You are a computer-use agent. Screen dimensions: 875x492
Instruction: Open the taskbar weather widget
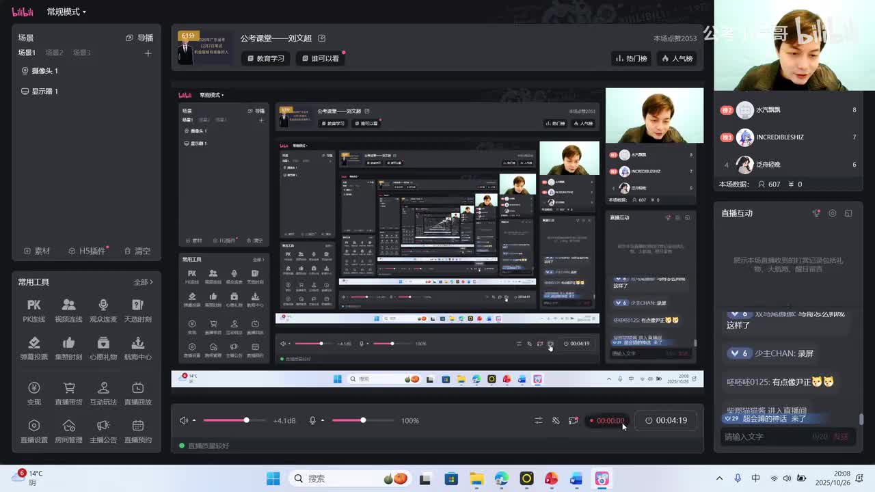pyautogui.click(x=27, y=478)
